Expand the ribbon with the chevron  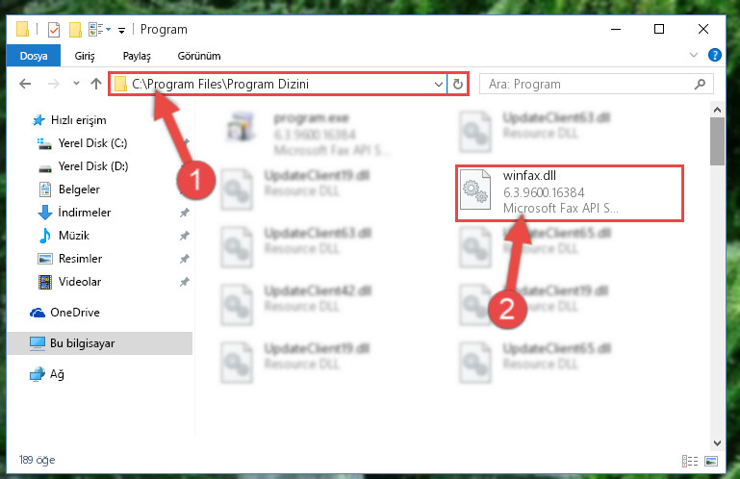[693, 55]
